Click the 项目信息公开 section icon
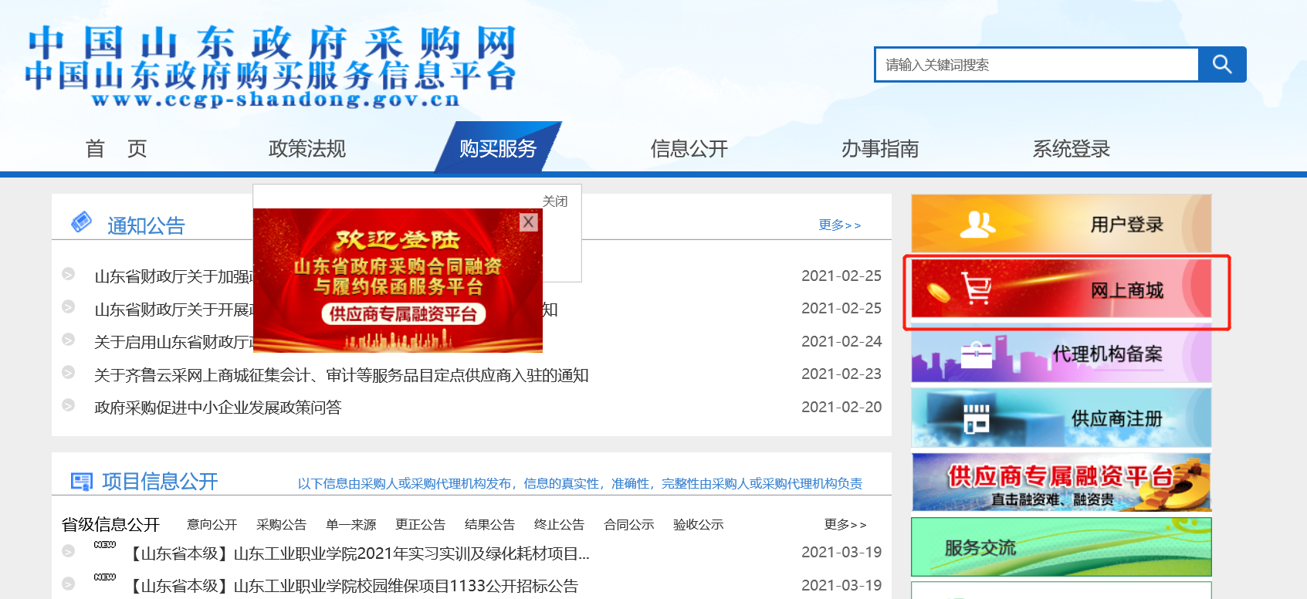The width and height of the screenshot is (1307, 599). point(81,482)
